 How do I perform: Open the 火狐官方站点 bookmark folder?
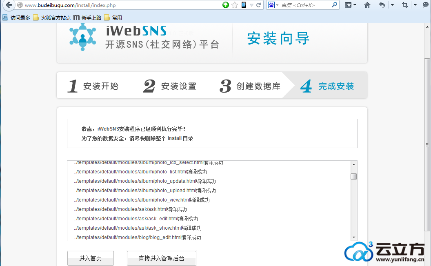coord(52,18)
